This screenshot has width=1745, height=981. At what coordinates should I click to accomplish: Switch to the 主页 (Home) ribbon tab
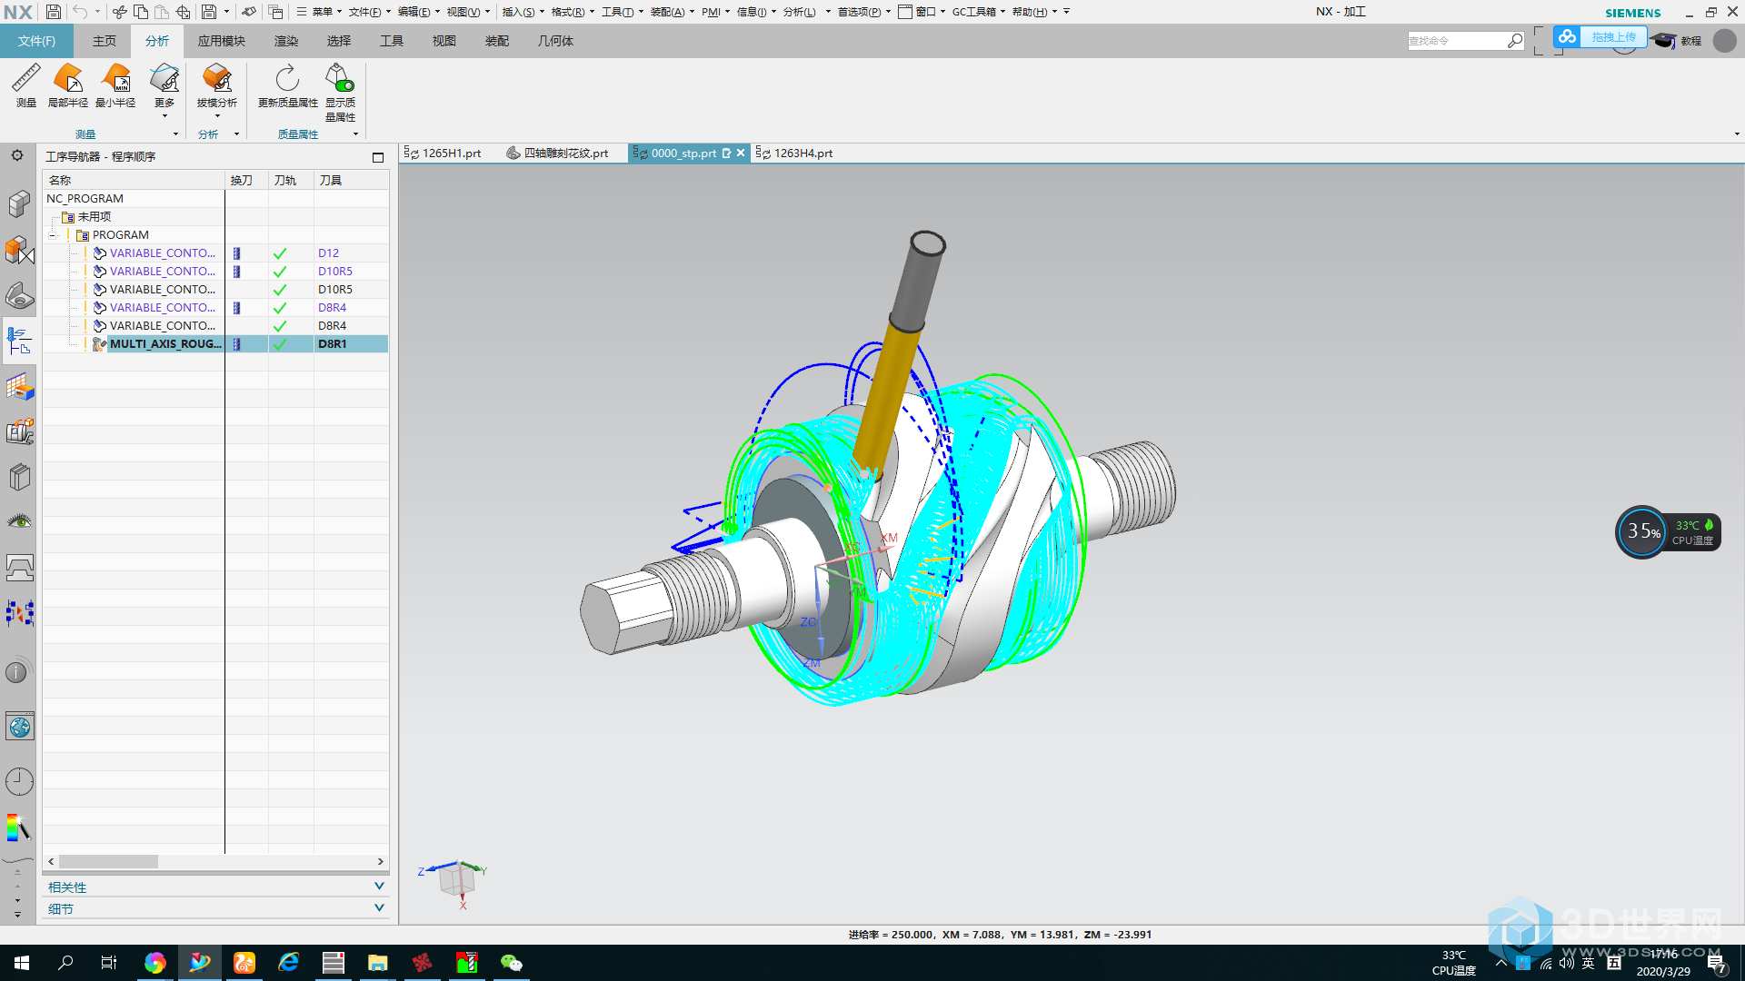105,41
